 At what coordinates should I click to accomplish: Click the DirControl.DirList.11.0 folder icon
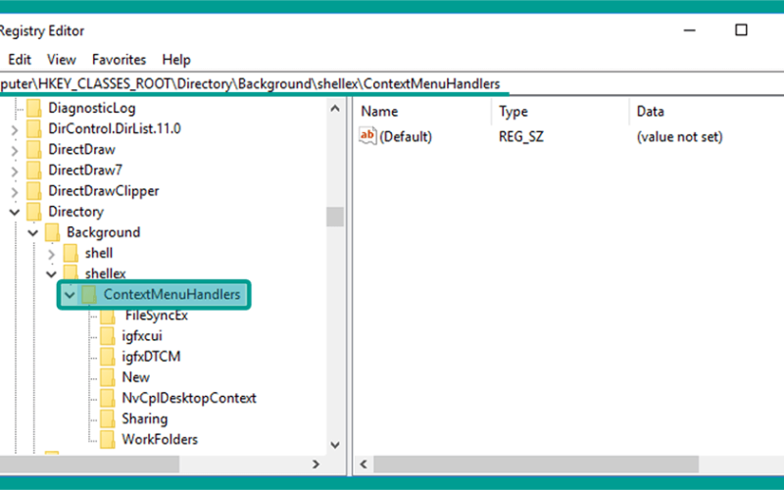[34, 128]
